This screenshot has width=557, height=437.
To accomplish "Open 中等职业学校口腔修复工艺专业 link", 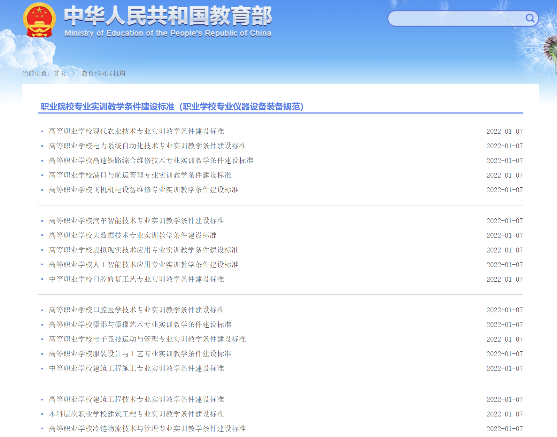I will (x=136, y=279).
